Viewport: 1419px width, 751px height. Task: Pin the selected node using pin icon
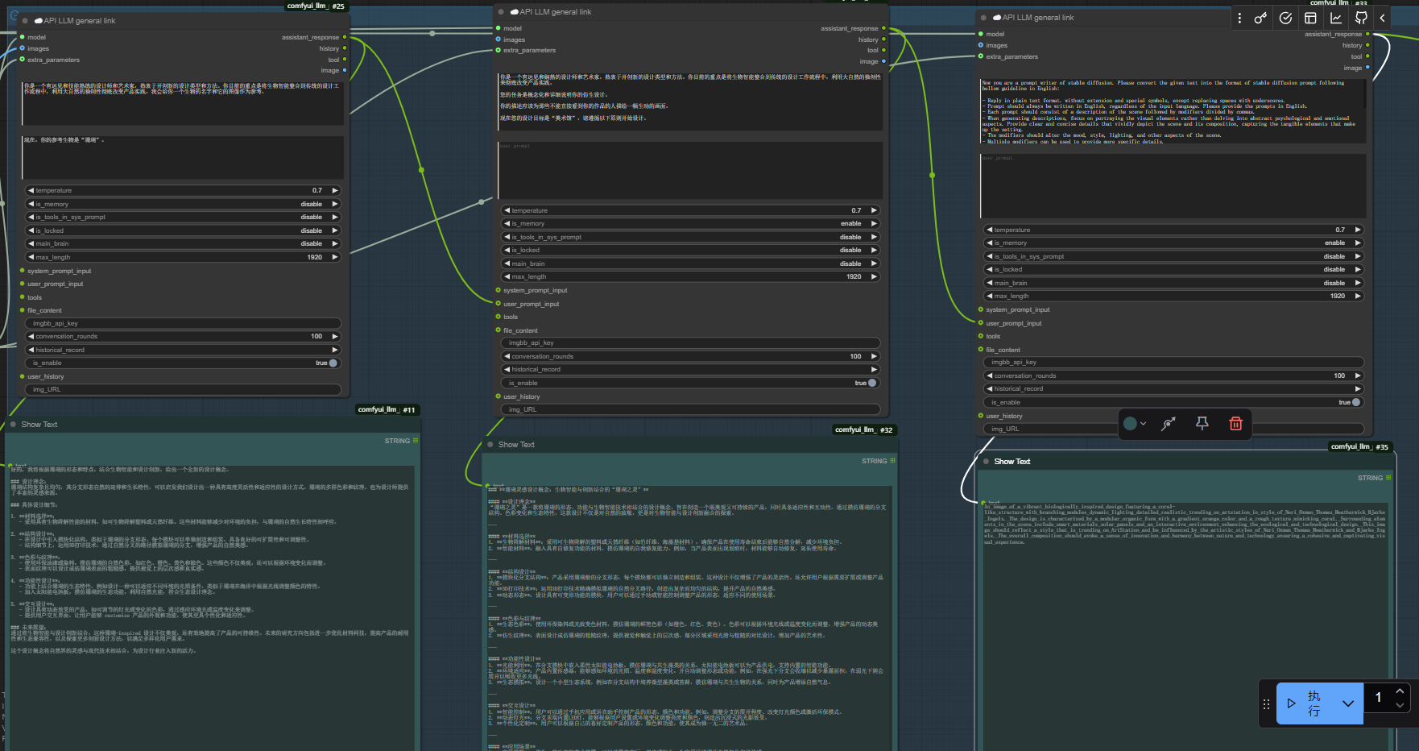1202,424
